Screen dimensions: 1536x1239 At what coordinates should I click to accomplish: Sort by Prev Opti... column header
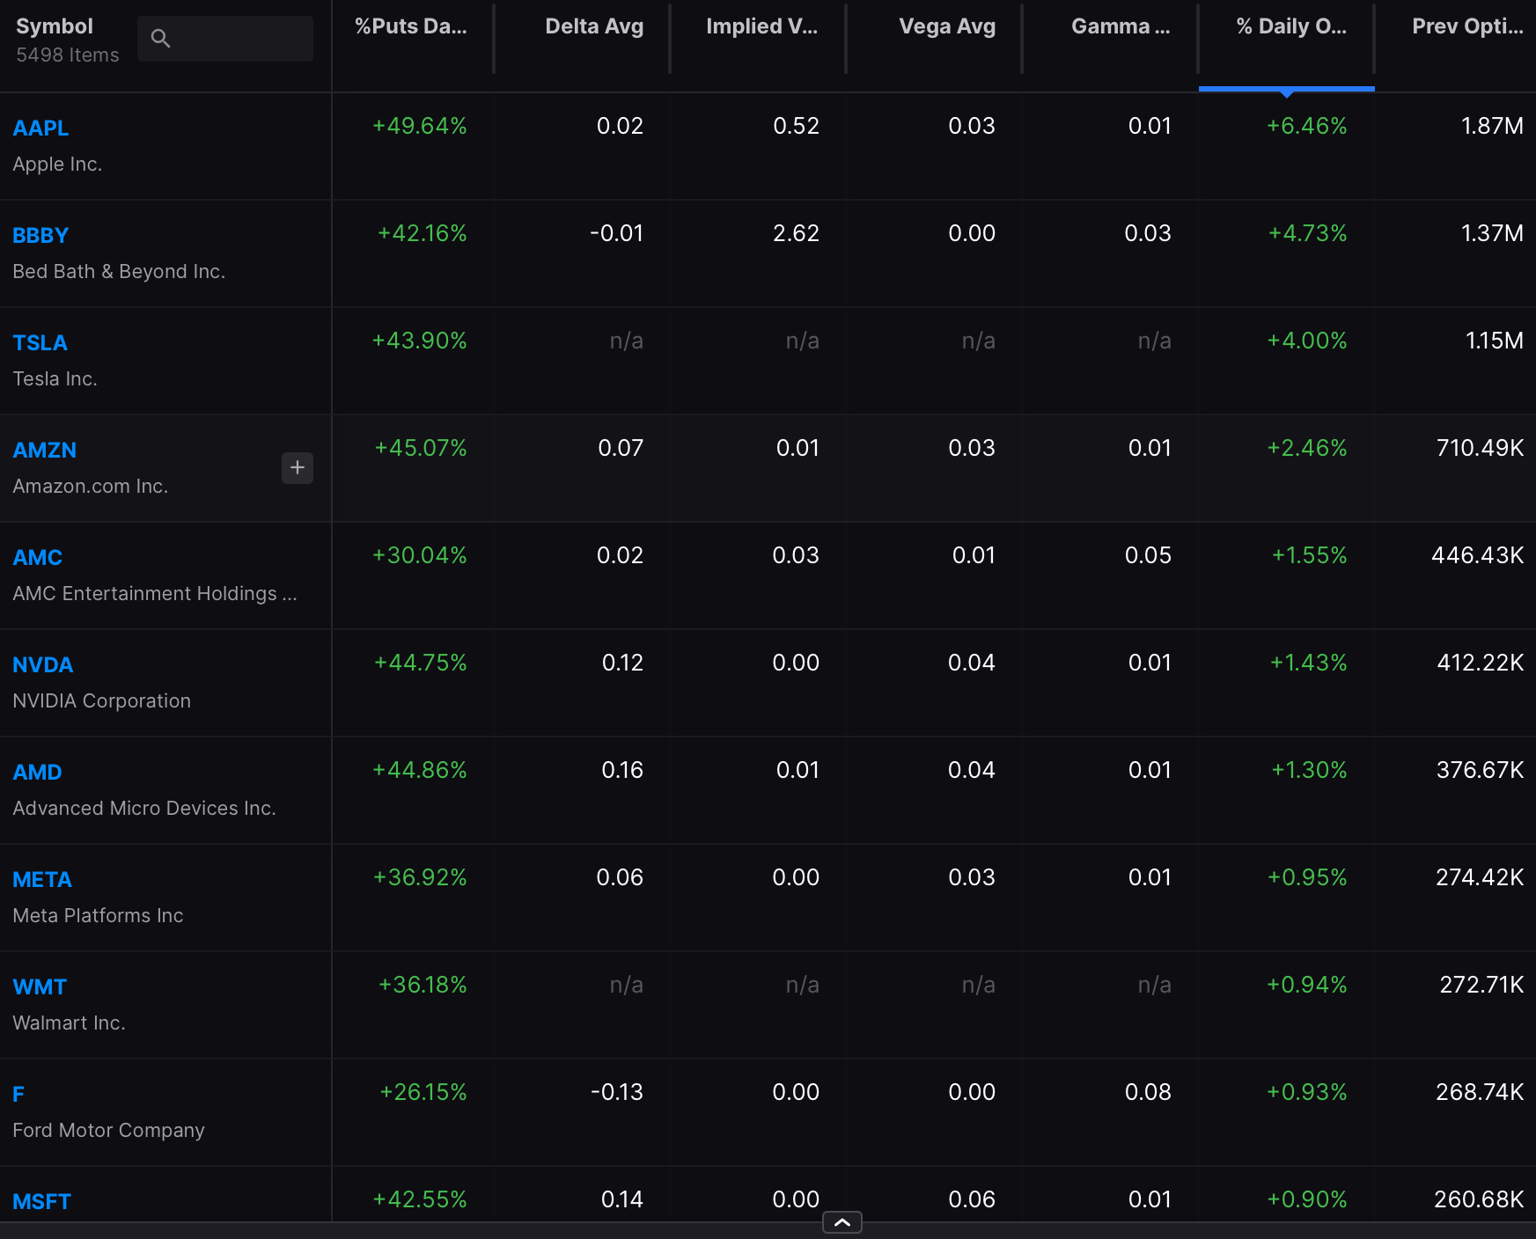pos(1467,26)
